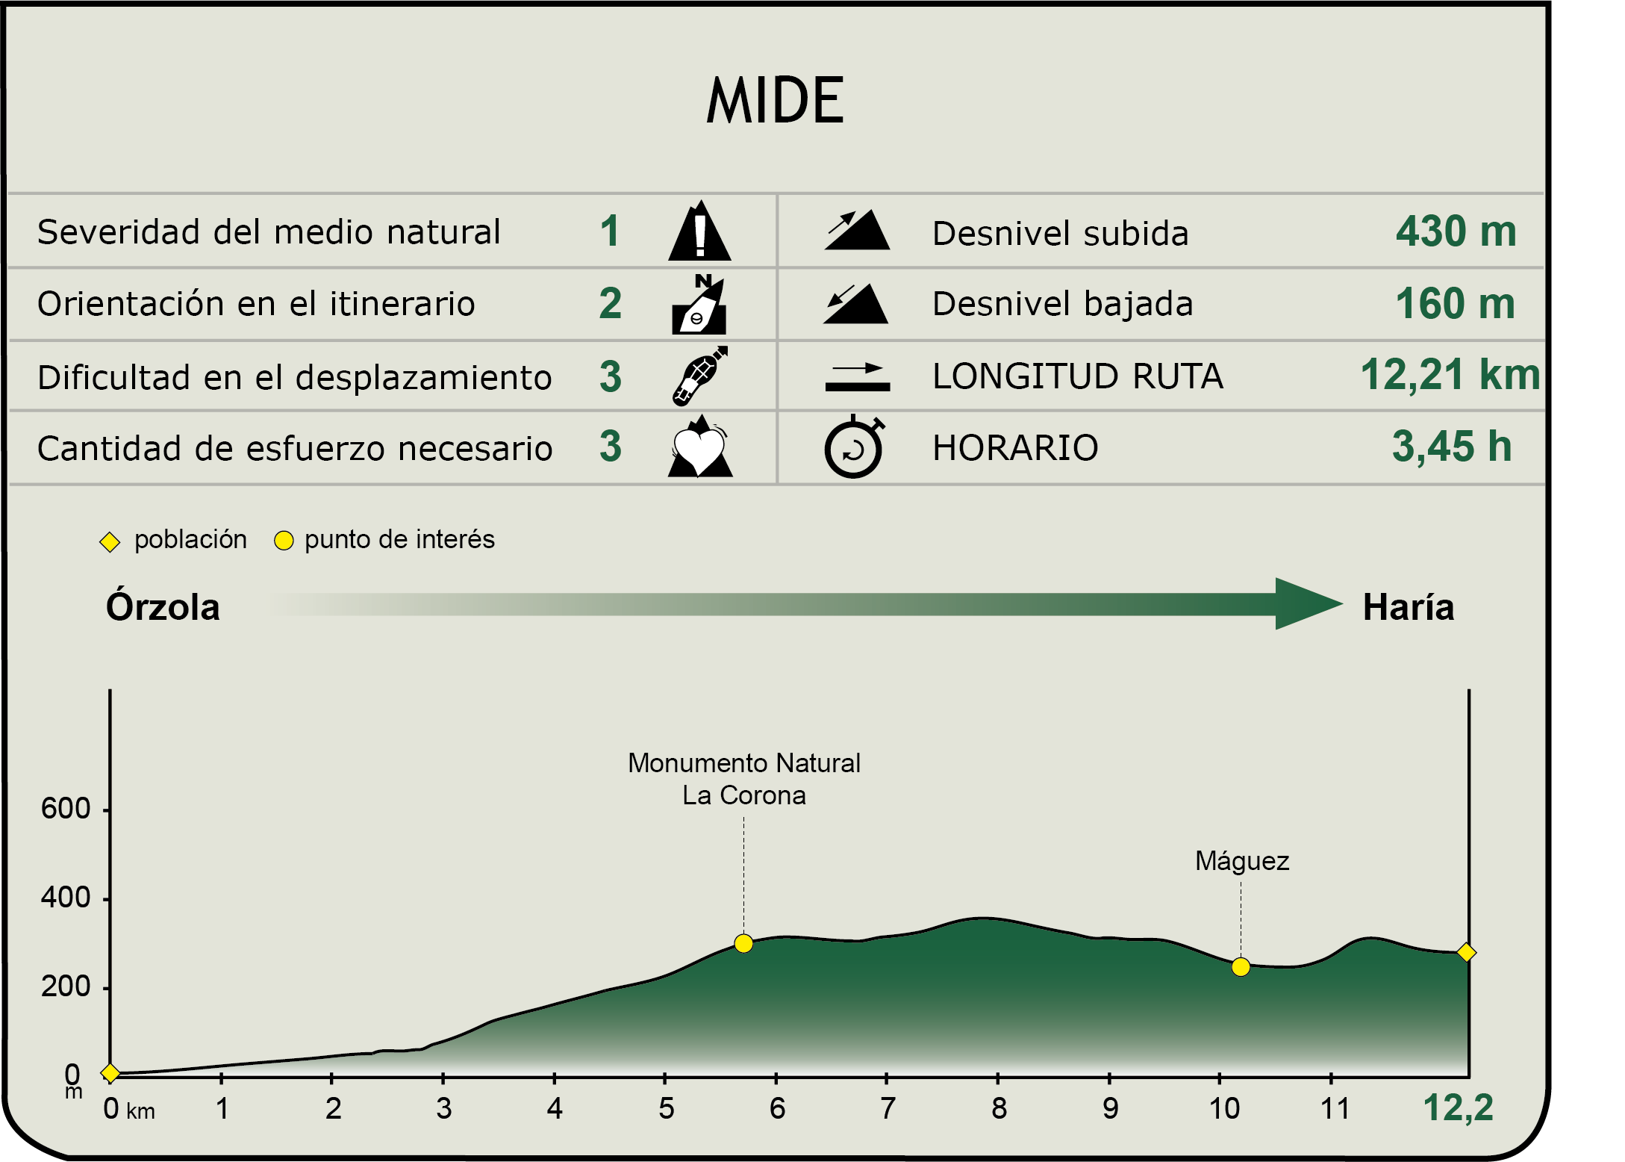1625x1162 pixels.
Task: Click 'Desnivel subida' label
Action: (x=1061, y=233)
